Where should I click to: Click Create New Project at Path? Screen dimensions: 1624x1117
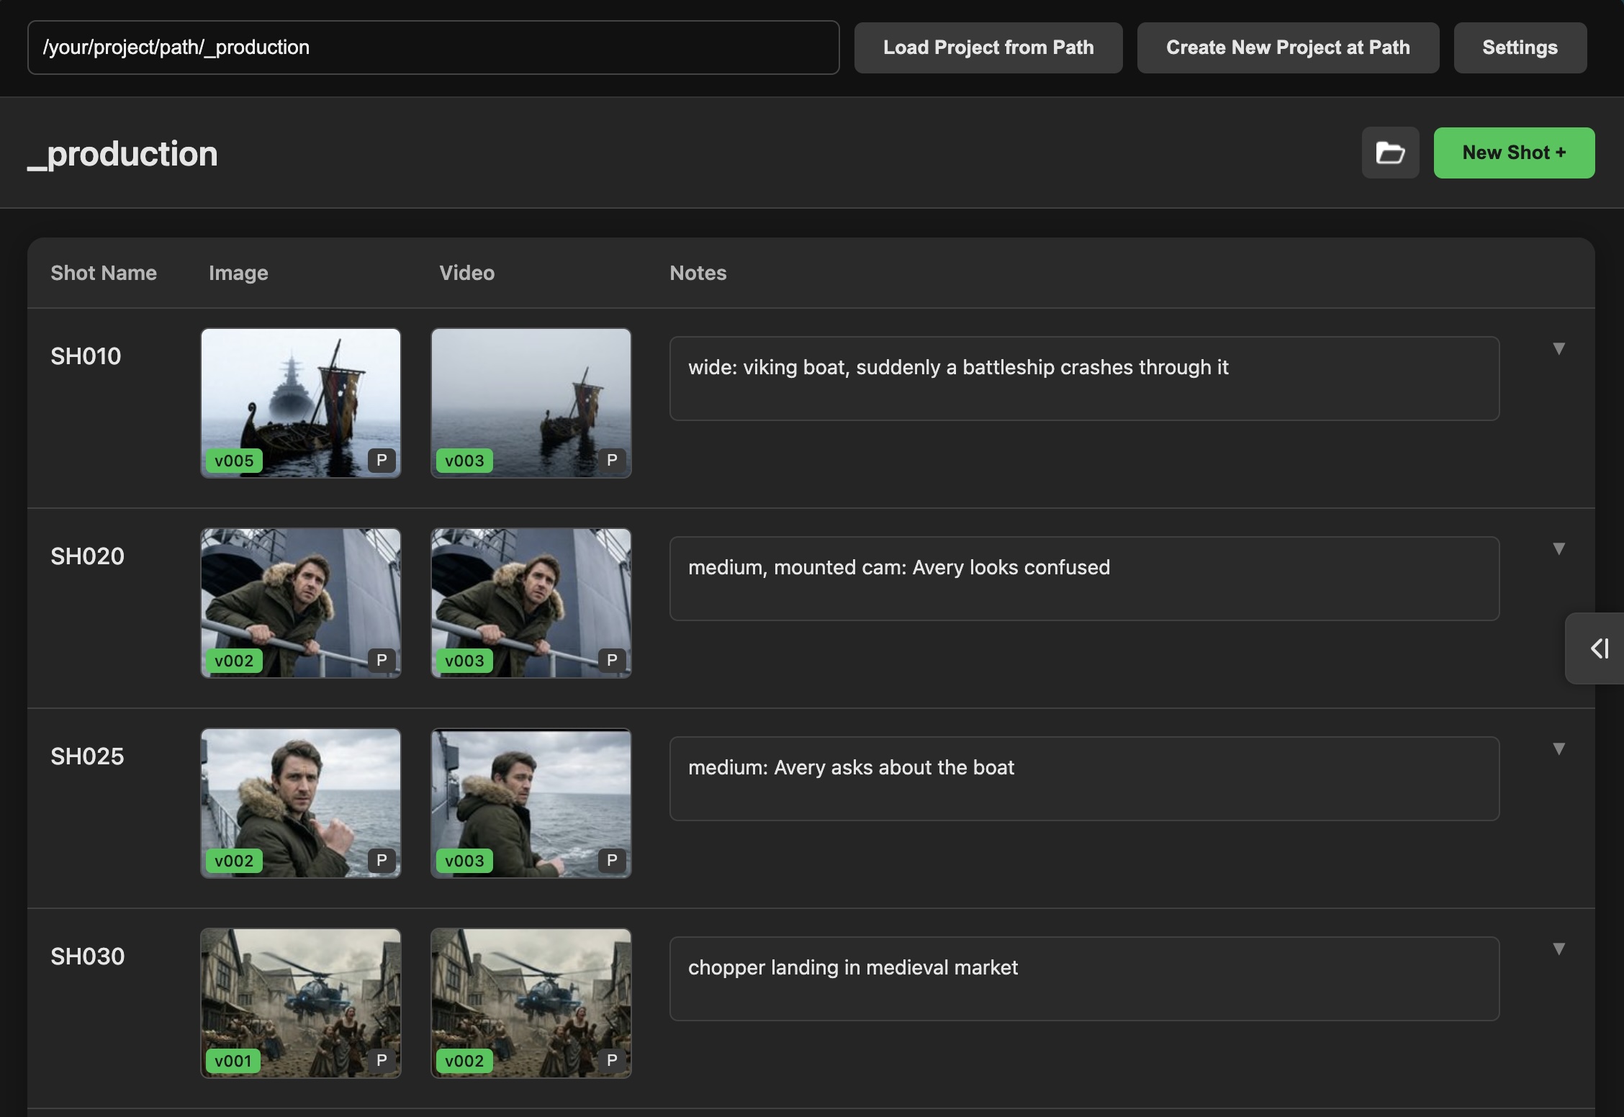pyautogui.click(x=1288, y=48)
